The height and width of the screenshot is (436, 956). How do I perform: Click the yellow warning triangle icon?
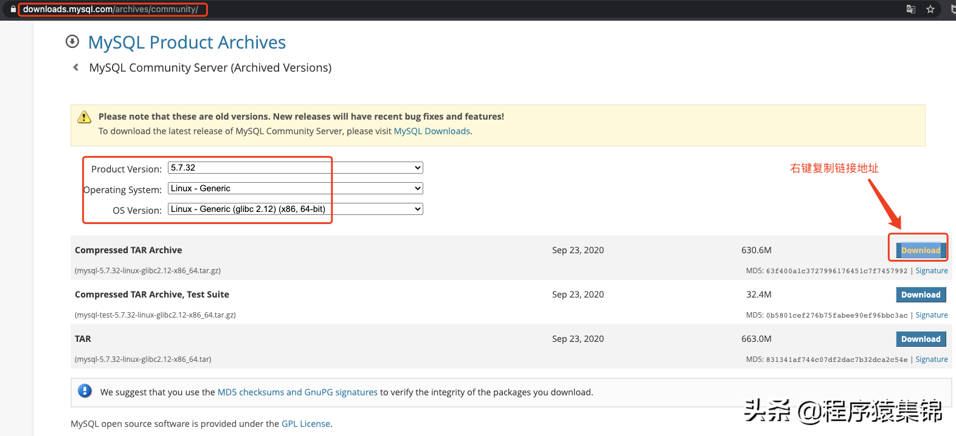pyautogui.click(x=85, y=117)
